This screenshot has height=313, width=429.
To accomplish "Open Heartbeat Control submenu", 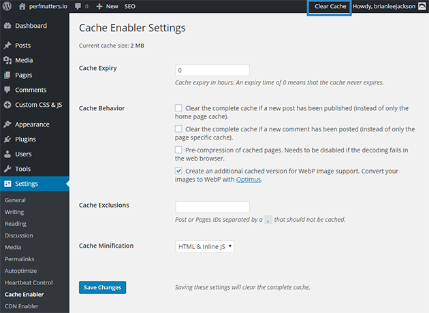I will (29, 282).
